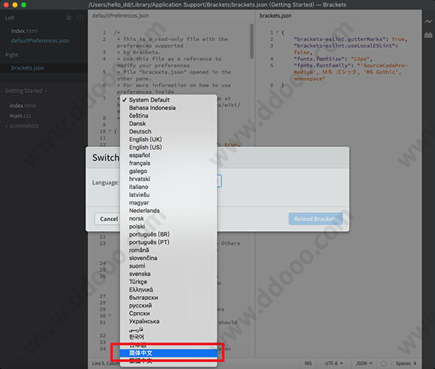Select polski language

tap(169, 226)
